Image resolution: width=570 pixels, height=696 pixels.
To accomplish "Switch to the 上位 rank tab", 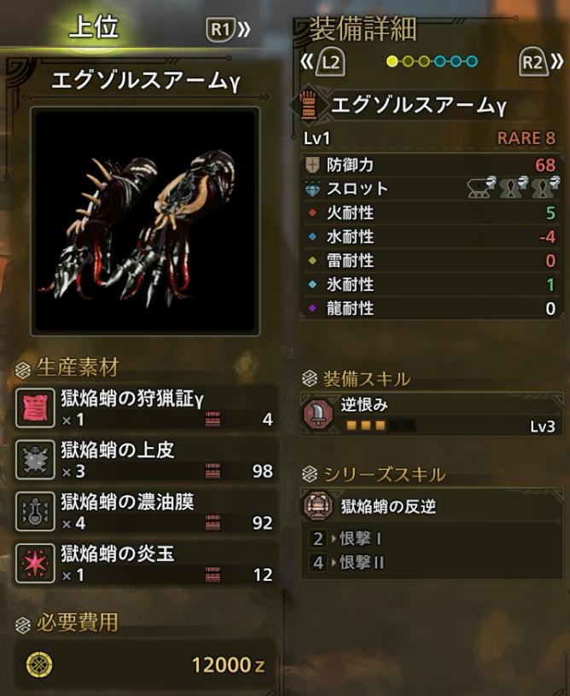I will click(x=94, y=27).
